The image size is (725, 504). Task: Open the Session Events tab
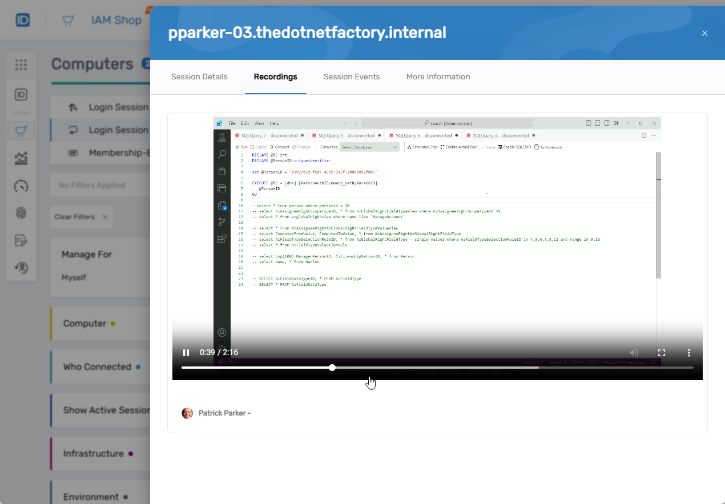click(351, 77)
